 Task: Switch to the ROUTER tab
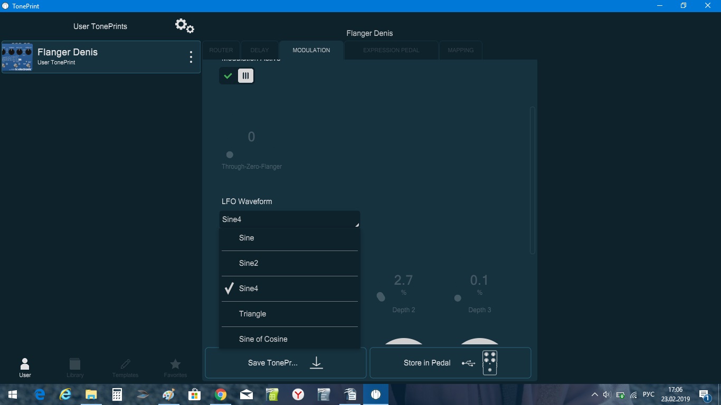click(x=221, y=50)
